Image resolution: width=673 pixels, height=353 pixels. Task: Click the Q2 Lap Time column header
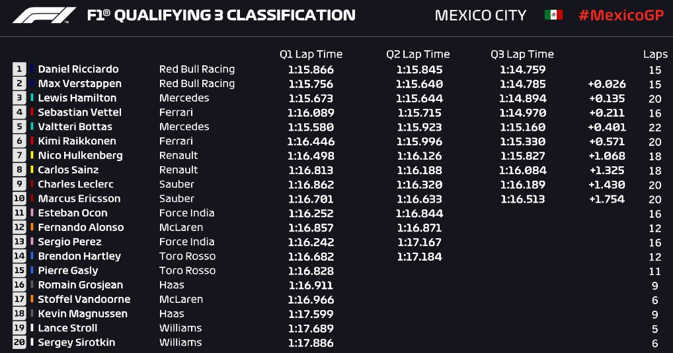[418, 54]
